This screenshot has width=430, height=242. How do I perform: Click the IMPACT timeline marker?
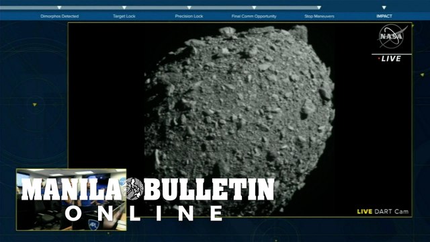tap(384, 7)
